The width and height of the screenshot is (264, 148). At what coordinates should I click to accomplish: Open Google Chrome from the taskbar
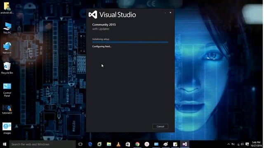[x=137, y=144]
